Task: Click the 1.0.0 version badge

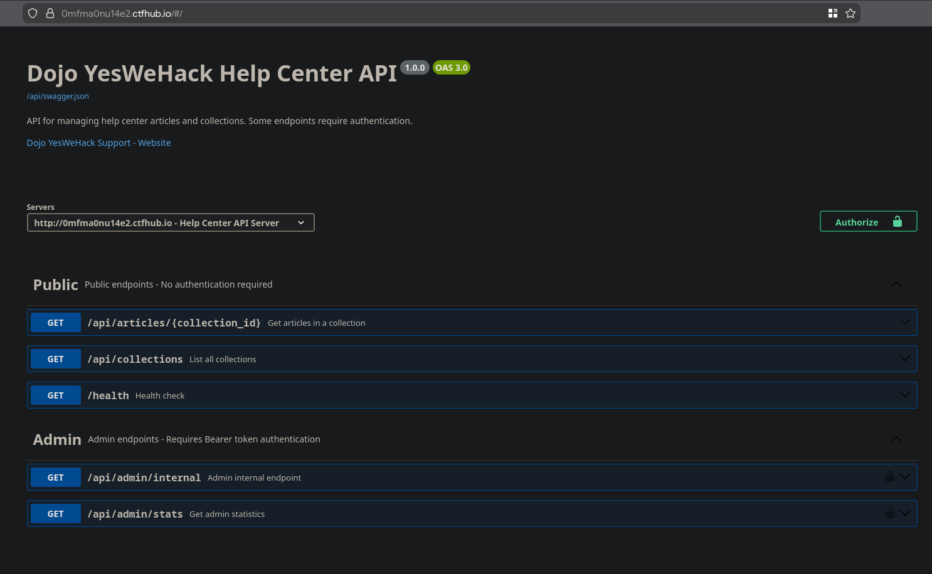Action: tap(415, 68)
